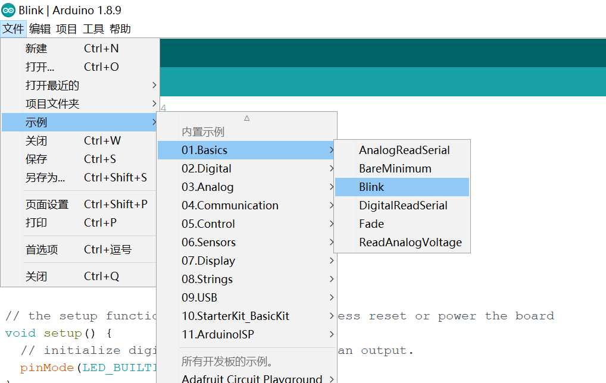This screenshot has height=383, width=606.
Task: Open 页面设置 from the file menu
Action: click(x=79, y=204)
